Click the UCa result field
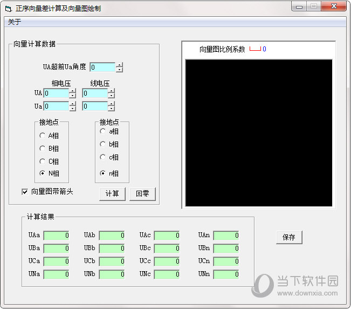The image size is (351, 309). coord(56,261)
